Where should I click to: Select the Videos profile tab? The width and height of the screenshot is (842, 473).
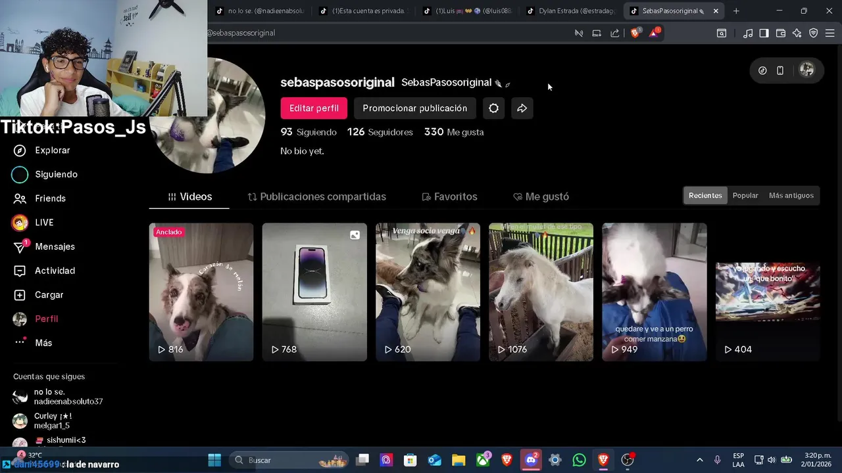(189, 196)
